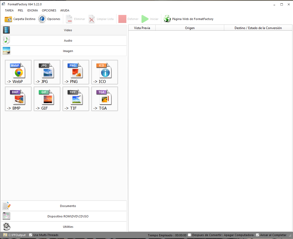The width and height of the screenshot is (293, 239).
Task: Click the Carpeta Destino folder icon
Action: click(8, 19)
